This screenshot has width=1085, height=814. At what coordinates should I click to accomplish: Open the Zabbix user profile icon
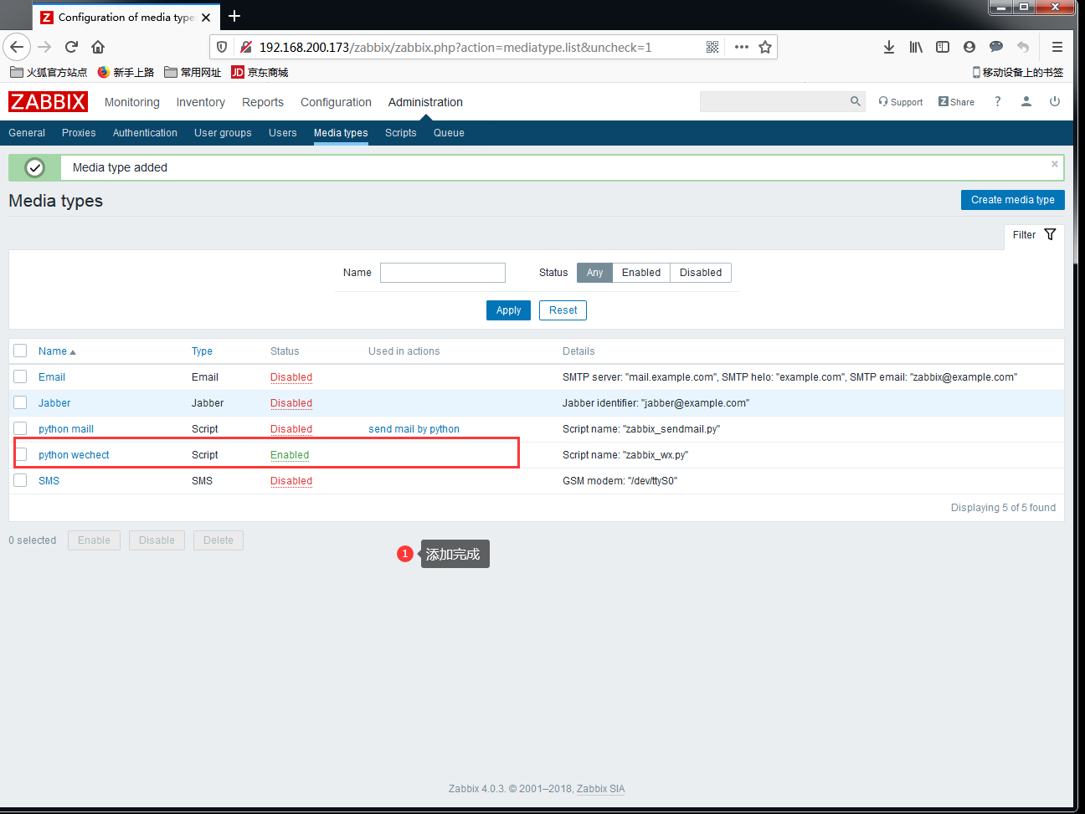pos(1026,101)
